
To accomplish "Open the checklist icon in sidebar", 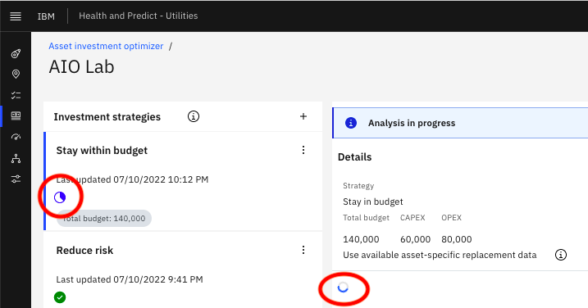I will [16, 95].
